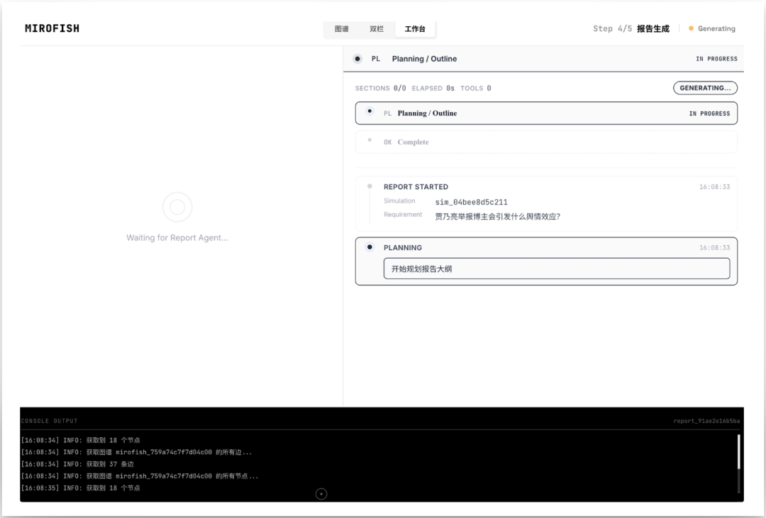
Task: Click the MIROFISH logo
Action: pos(52,29)
